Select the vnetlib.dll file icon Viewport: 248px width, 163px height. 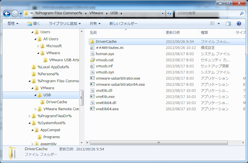pos(92,90)
